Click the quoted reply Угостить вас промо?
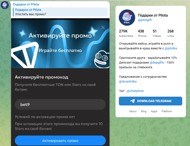The height and width of the screenshot is (146, 190). coord(60,12)
